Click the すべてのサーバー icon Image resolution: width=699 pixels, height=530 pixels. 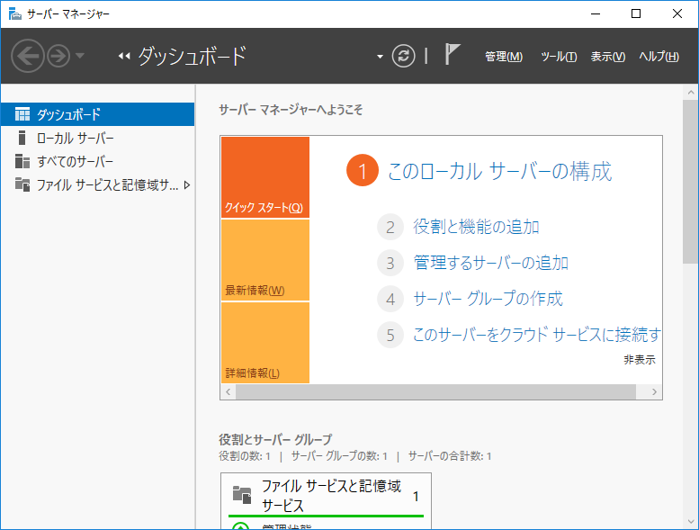pos(22,161)
